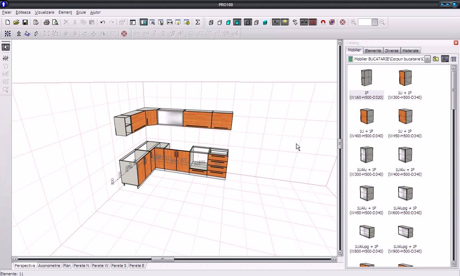The width and height of the screenshot is (460, 276).
Task: Cut selection with scissors icon
Action: point(75,22)
